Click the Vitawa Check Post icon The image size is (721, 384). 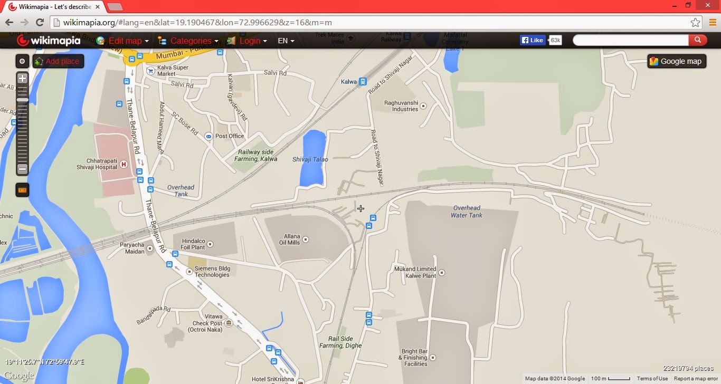tap(229, 323)
